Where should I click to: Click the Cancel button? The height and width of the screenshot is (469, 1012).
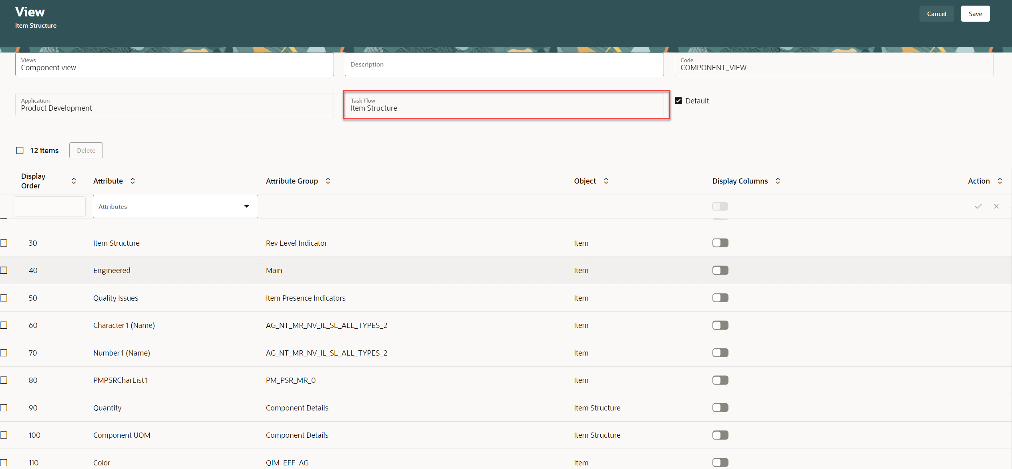click(936, 14)
